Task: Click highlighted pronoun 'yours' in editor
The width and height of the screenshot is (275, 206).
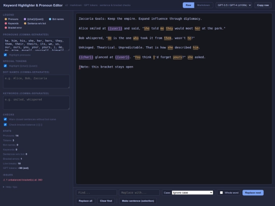Action: tap(178, 57)
